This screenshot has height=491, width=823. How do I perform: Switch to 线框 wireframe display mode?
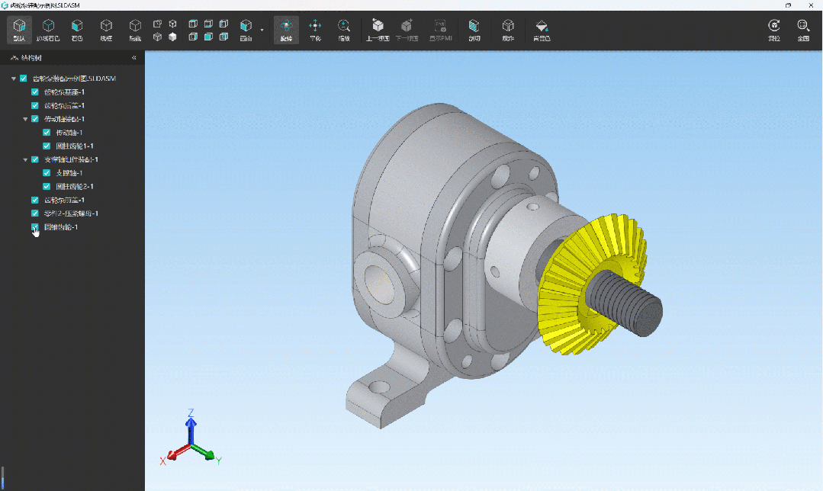(106, 29)
